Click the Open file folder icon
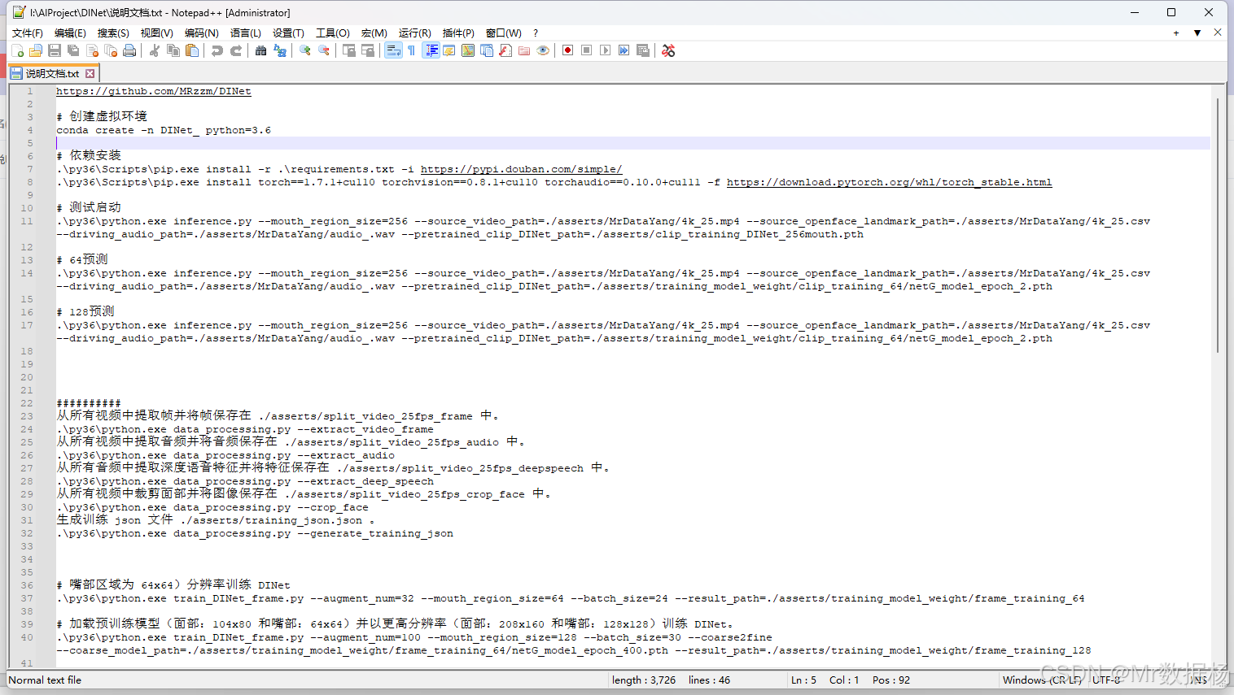The height and width of the screenshot is (695, 1234). 36,50
